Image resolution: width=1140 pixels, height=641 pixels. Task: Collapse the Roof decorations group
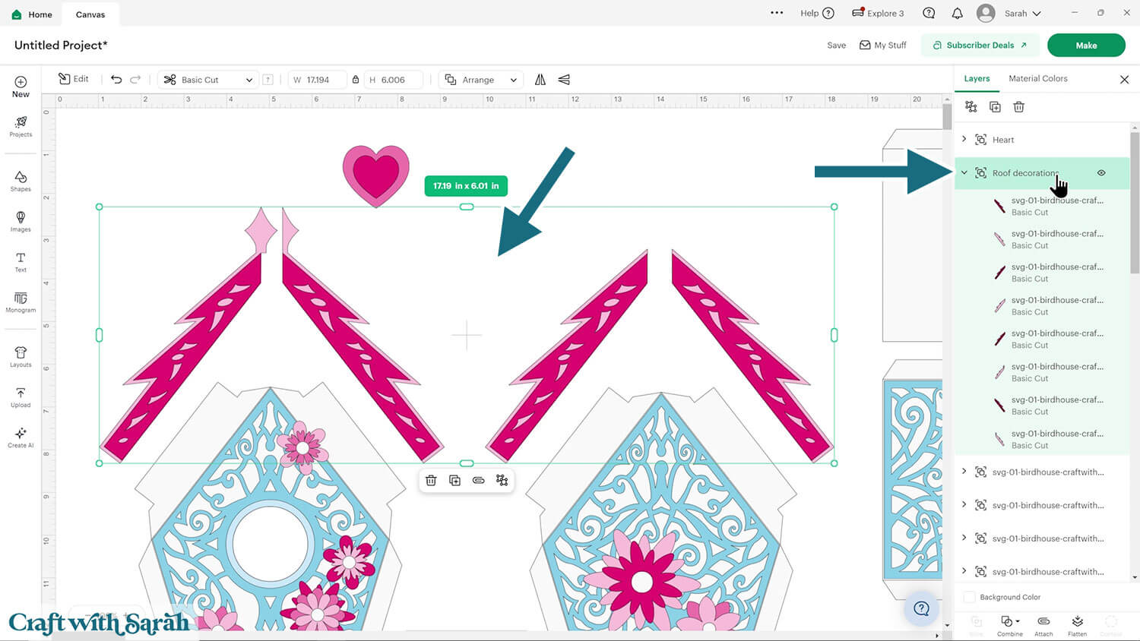pyautogui.click(x=964, y=173)
